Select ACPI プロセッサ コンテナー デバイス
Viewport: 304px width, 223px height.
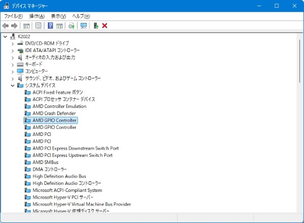pyautogui.click(x=64, y=99)
